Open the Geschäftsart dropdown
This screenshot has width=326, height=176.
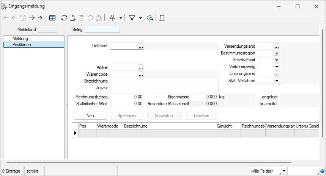coord(276,60)
